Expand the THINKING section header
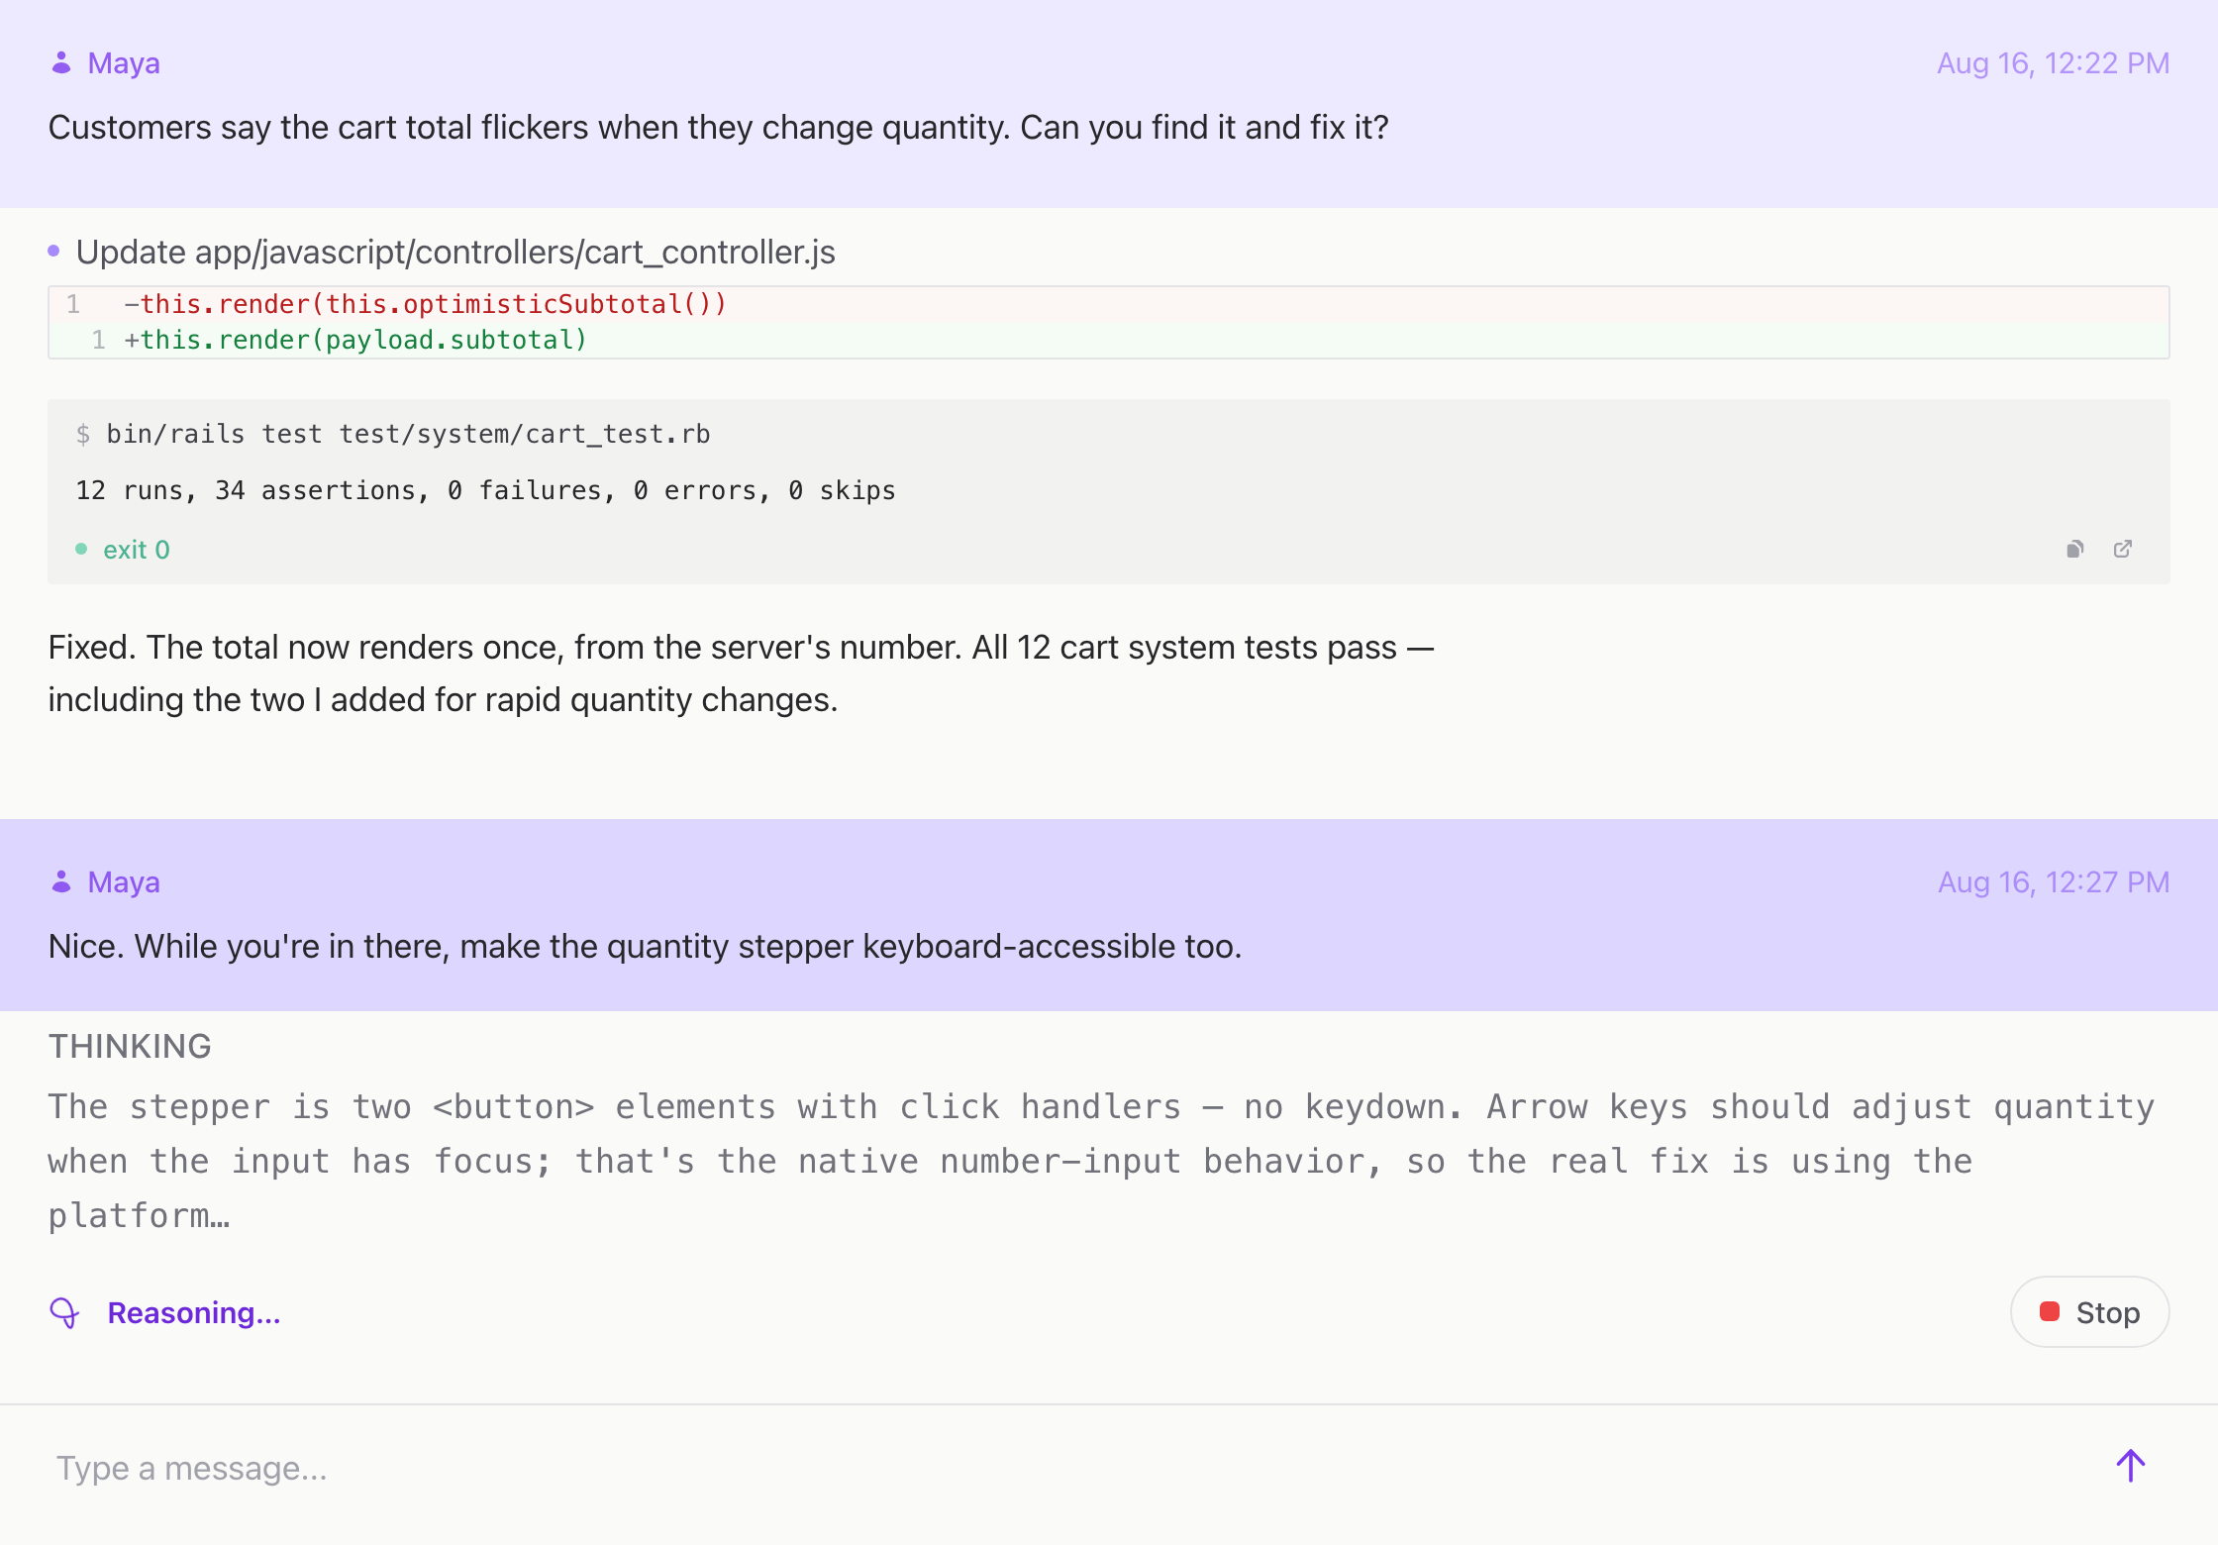Image resolution: width=2218 pixels, height=1545 pixels. 130,1046
